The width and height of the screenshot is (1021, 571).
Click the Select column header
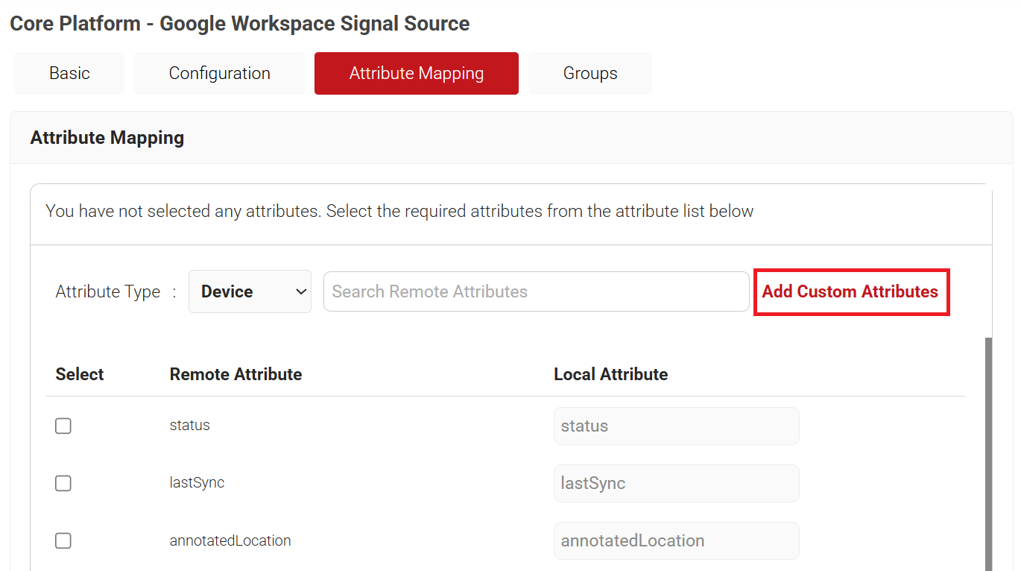pyautogui.click(x=80, y=374)
